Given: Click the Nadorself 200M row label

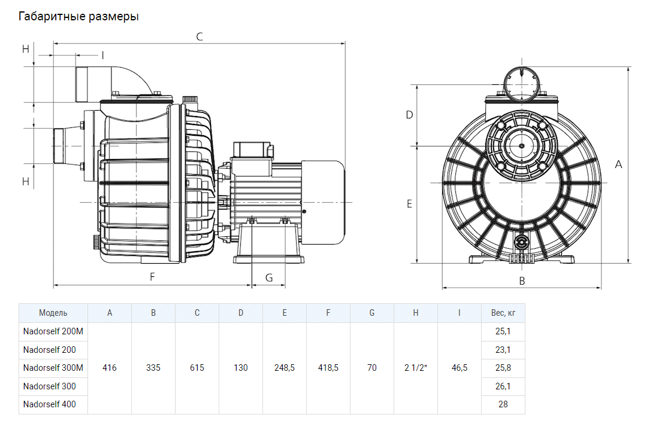Looking at the screenshot, I should 53,331.
